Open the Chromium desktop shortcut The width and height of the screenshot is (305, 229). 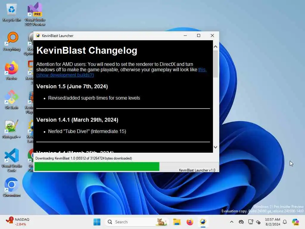click(x=12, y=187)
